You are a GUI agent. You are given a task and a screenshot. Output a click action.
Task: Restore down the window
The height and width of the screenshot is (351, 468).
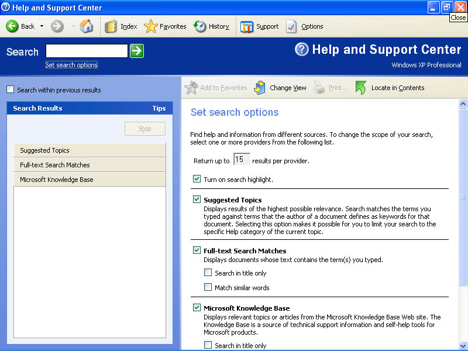point(447,8)
